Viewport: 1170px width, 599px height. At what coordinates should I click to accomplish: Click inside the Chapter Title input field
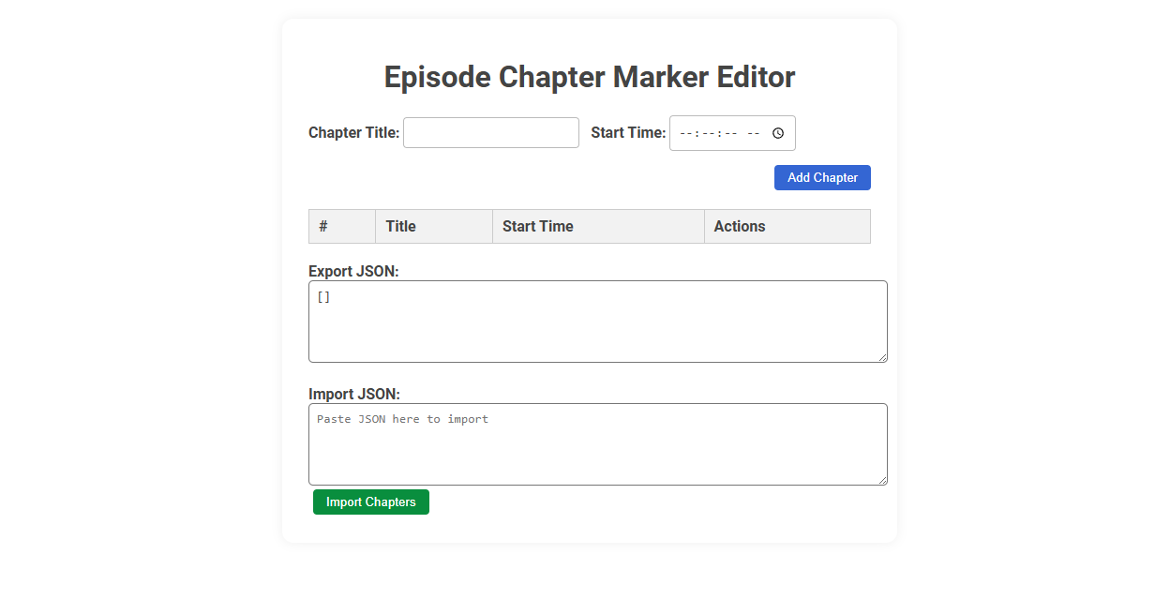point(490,132)
